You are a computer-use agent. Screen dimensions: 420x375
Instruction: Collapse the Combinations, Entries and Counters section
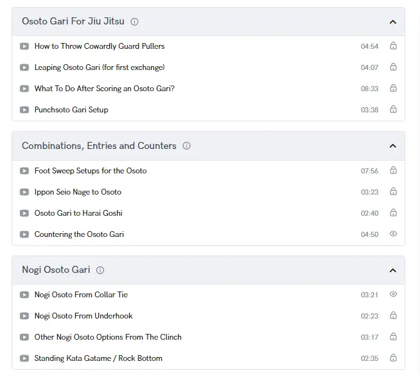392,146
